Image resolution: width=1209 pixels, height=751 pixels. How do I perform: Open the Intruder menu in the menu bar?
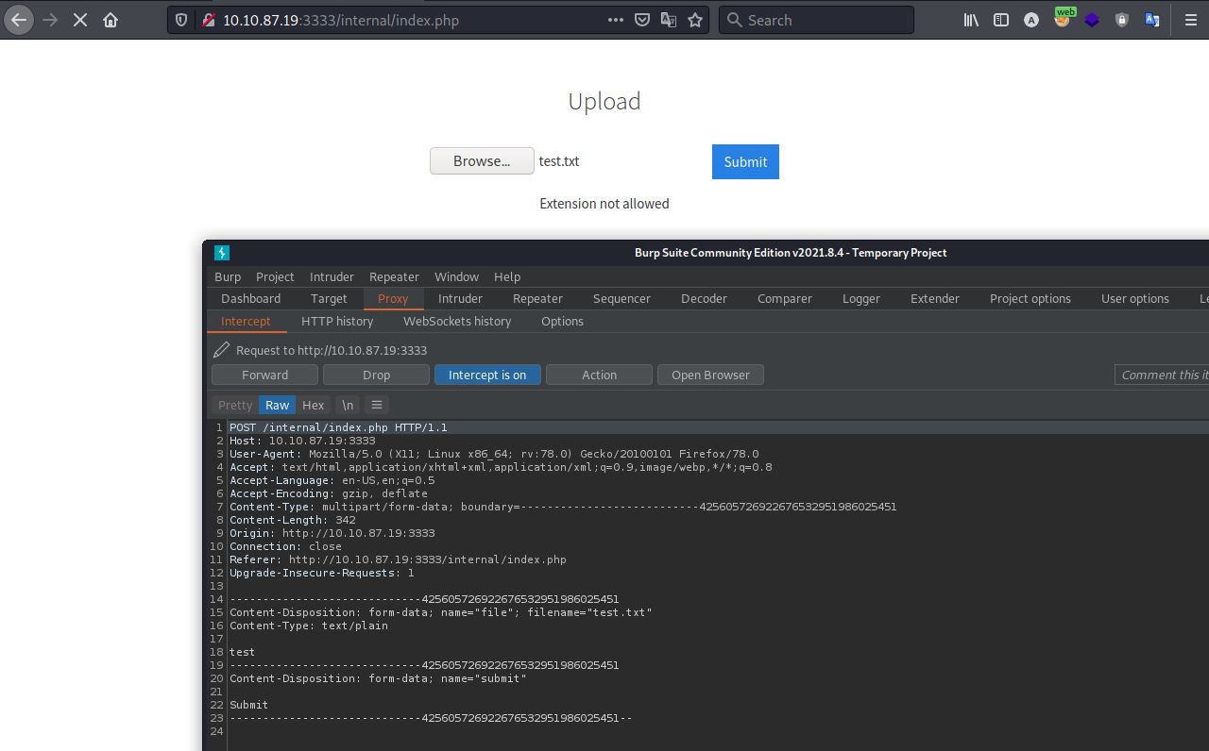332,276
